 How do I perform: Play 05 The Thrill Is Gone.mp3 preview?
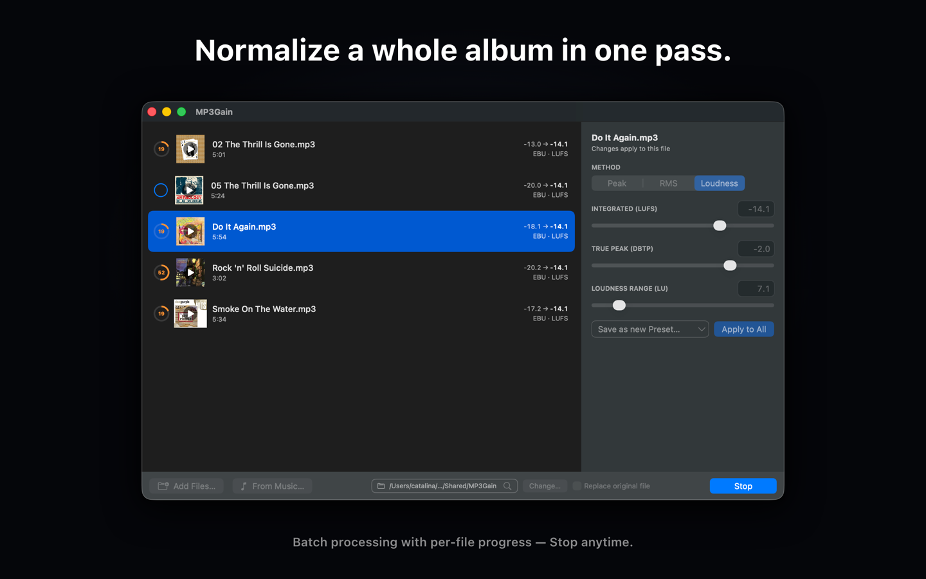point(189,190)
